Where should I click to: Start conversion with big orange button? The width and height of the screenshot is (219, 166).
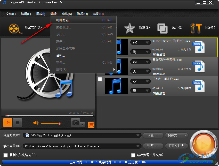(203, 145)
